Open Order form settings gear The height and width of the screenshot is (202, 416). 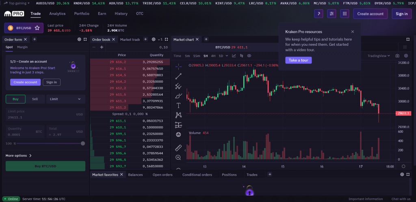(x=79, y=39)
